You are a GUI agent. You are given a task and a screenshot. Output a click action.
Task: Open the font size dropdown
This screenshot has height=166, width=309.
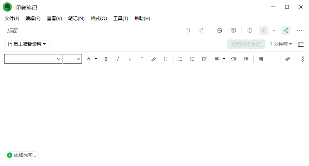click(72, 59)
